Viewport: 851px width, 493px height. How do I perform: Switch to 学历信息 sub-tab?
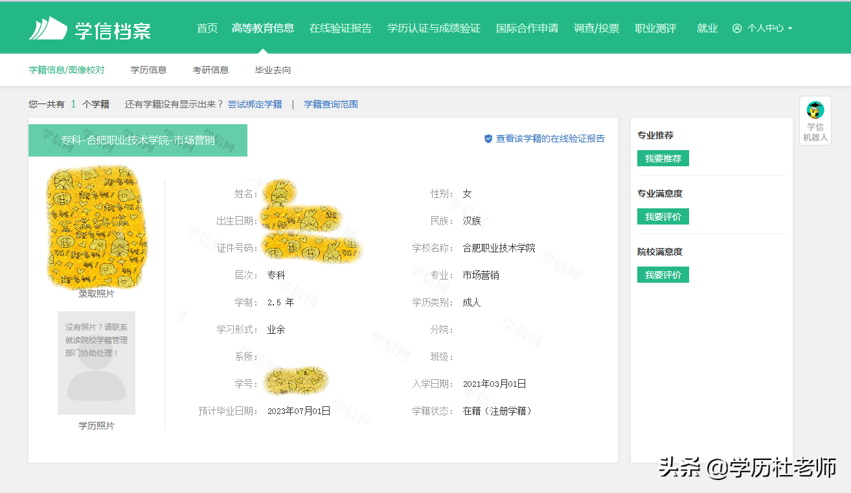149,70
